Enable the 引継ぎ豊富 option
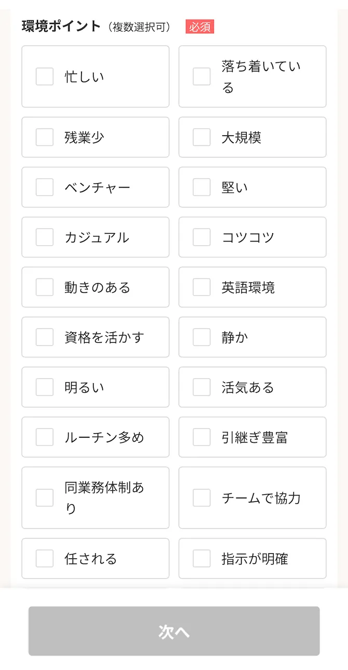 (201, 437)
